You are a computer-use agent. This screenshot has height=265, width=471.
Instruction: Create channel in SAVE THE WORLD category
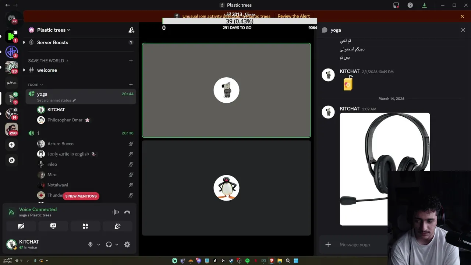(131, 61)
